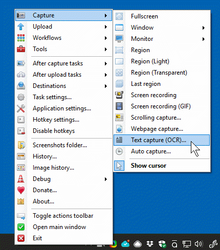Click the Fullscreen capture icon

119,16
